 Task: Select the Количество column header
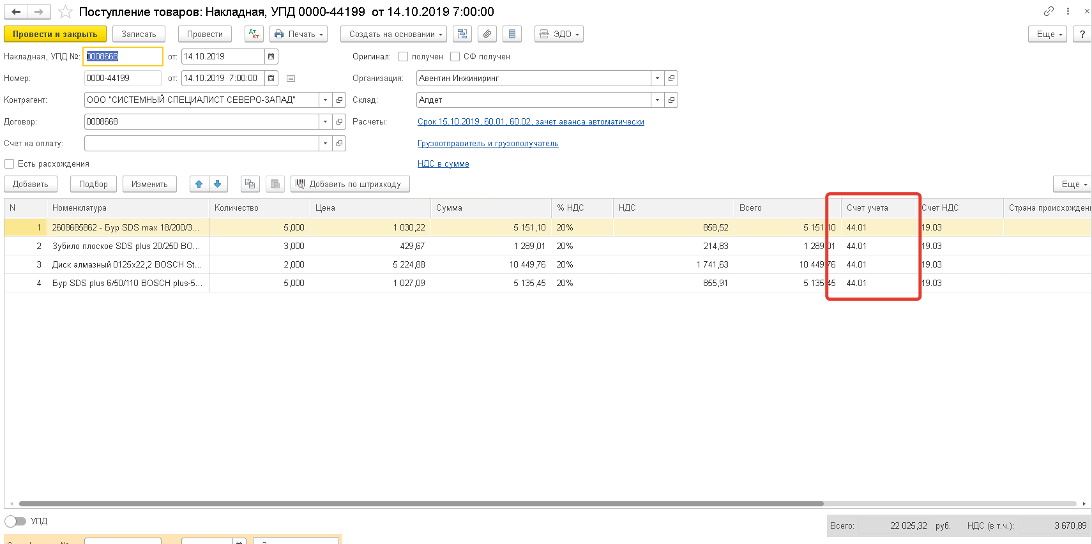[x=259, y=208]
